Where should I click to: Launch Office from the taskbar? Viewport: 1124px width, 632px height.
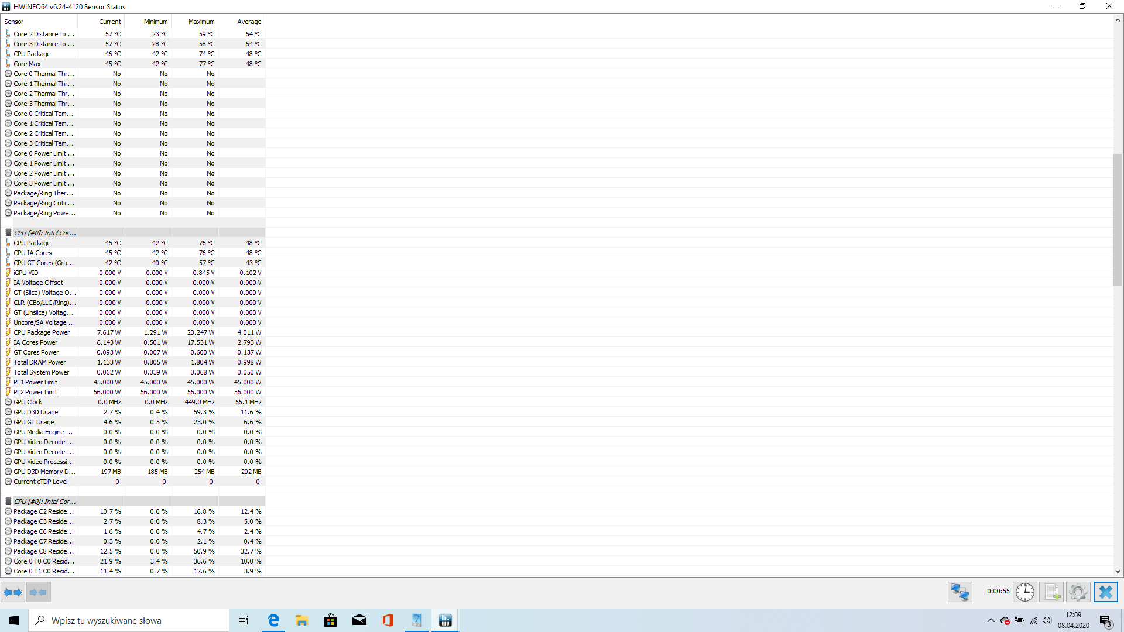(x=388, y=620)
